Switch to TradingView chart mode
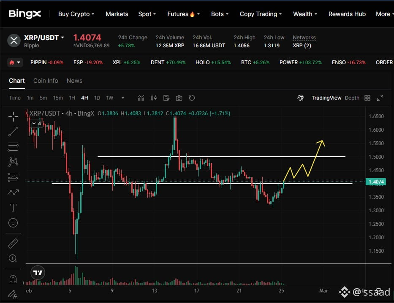The image size is (394, 303). pyautogui.click(x=326, y=98)
